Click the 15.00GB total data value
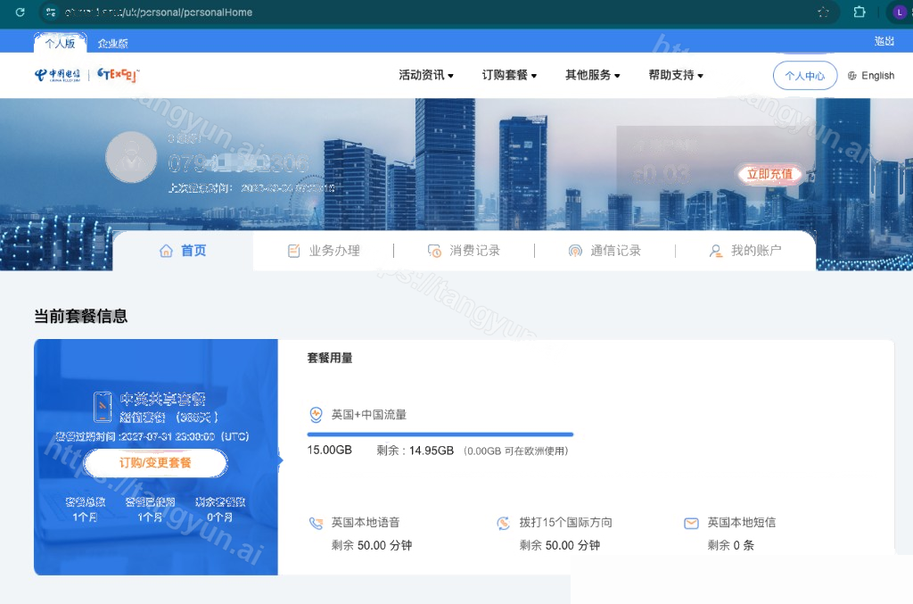913x604 pixels. 330,451
